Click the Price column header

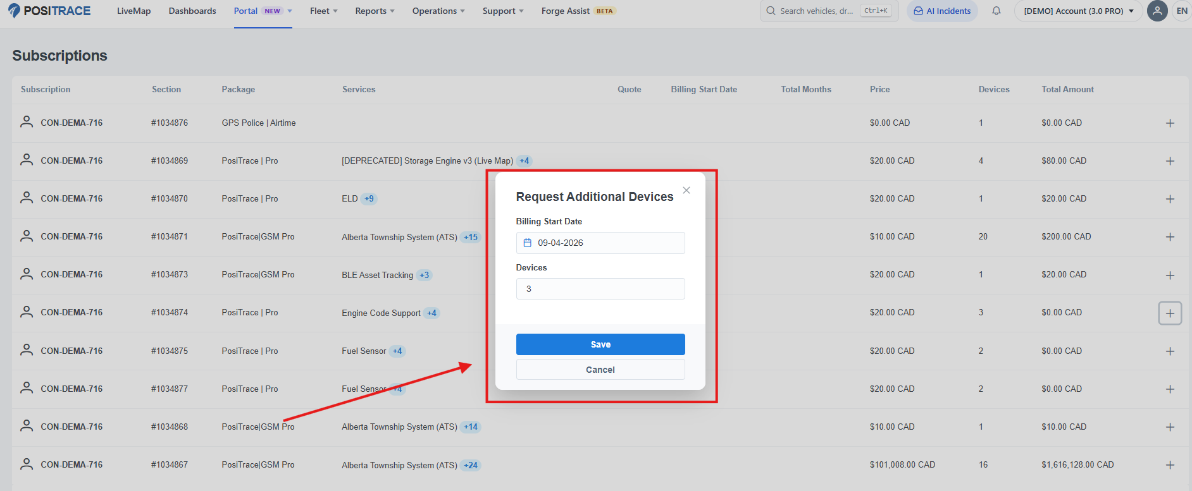[x=879, y=90]
